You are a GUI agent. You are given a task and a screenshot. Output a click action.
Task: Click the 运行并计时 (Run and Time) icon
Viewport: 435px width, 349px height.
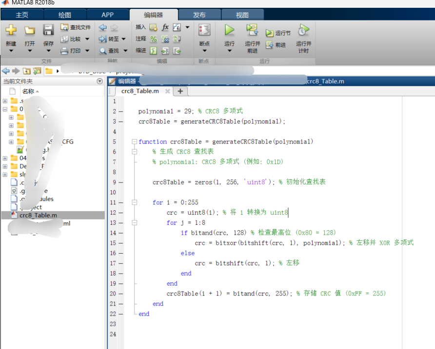pos(303,30)
